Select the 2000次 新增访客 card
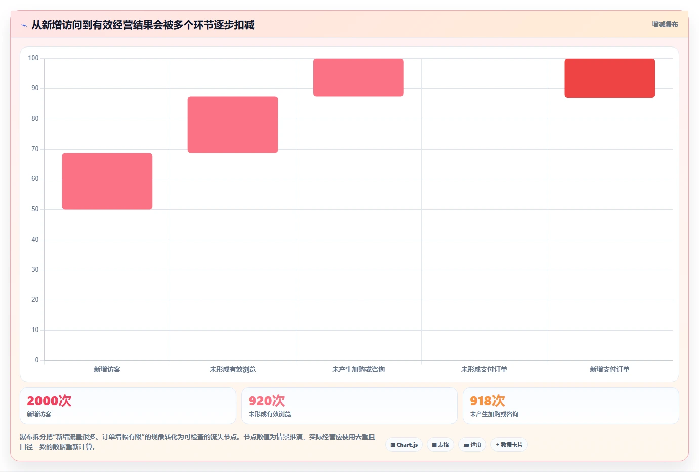This screenshot has height=472, width=699. [128, 406]
